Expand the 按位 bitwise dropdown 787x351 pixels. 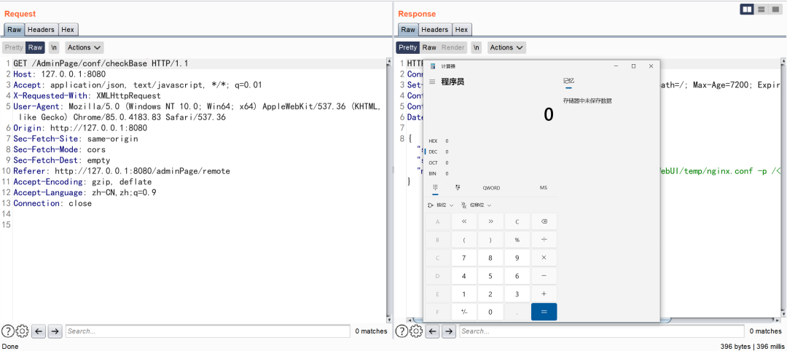point(441,205)
